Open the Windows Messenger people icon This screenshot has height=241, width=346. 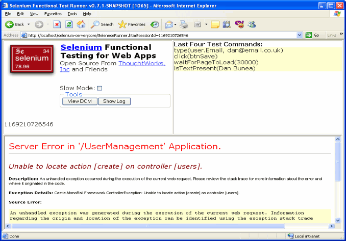[252, 24]
